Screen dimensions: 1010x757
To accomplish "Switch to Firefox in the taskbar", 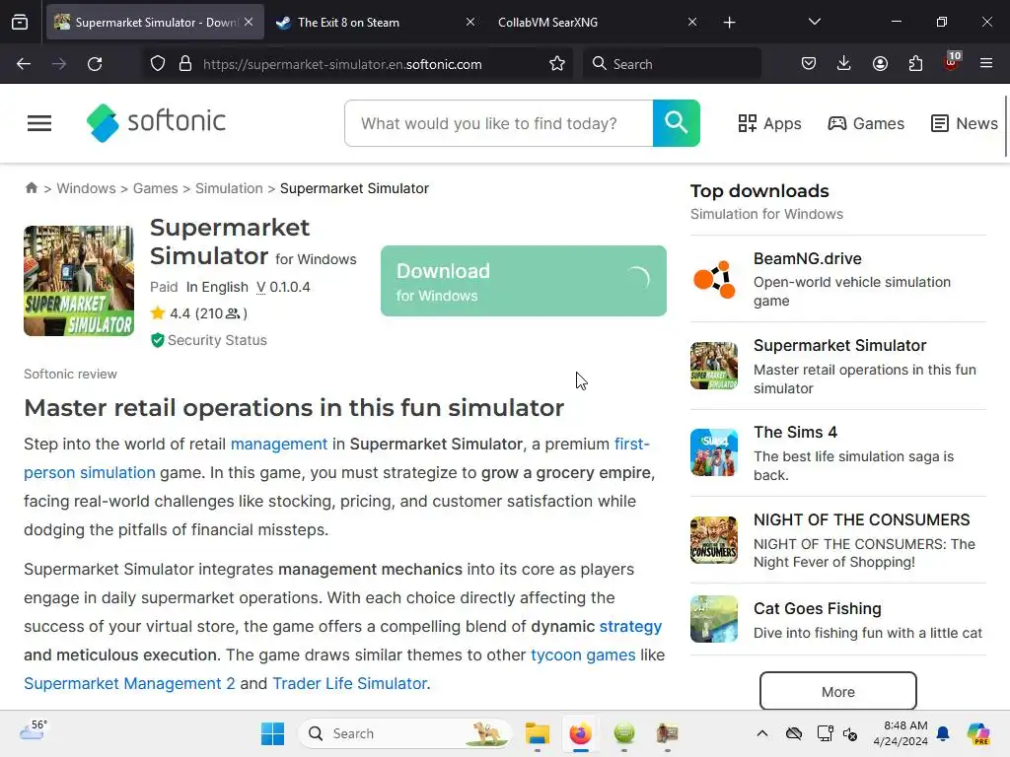I will click(580, 733).
